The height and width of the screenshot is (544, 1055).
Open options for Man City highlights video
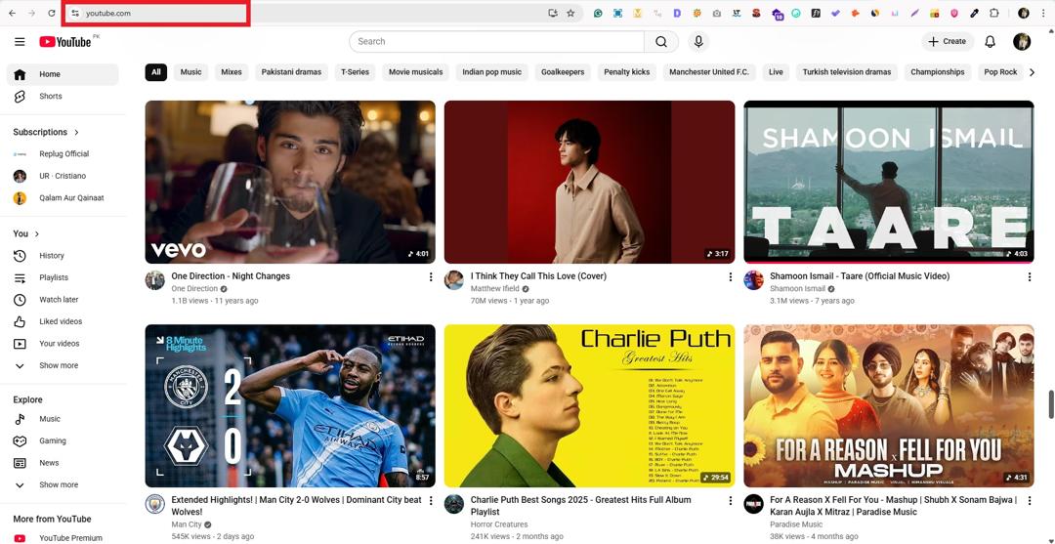[431, 501]
